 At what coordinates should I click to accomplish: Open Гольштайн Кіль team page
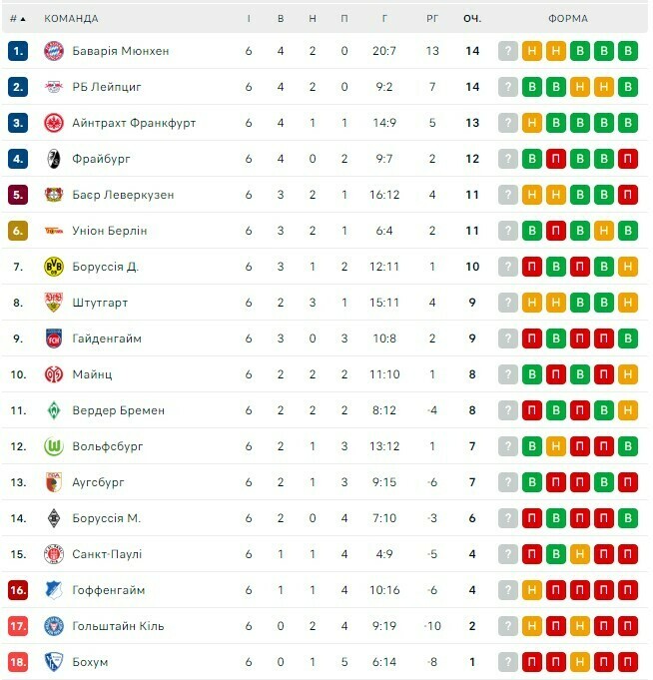coord(118,626)
